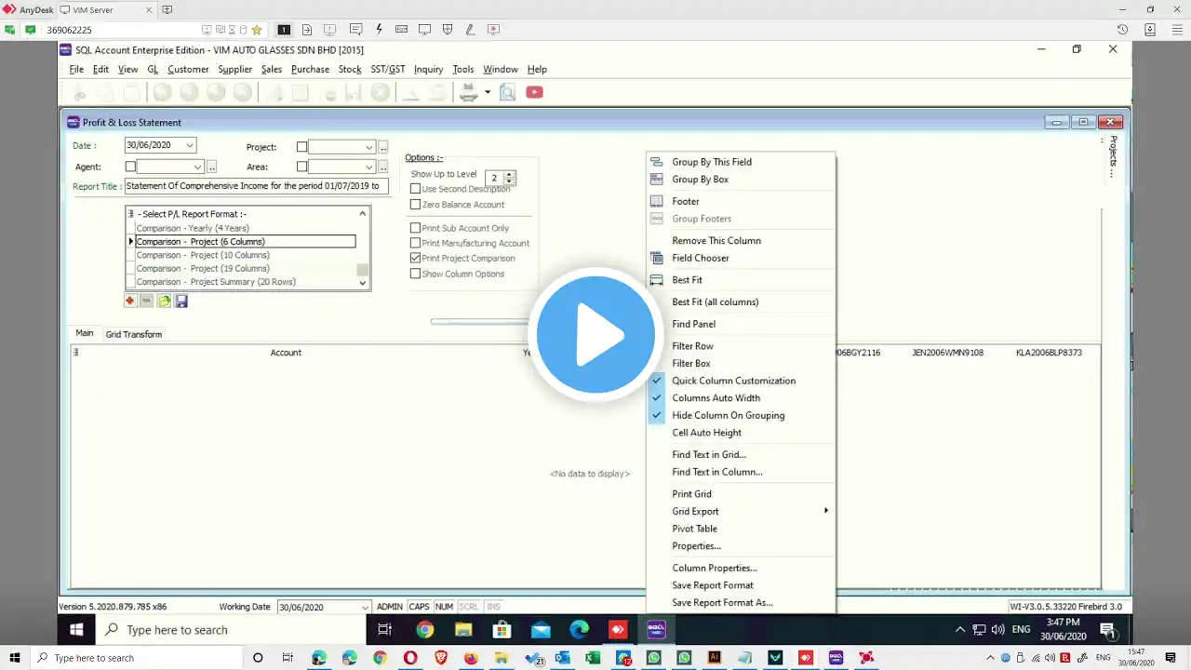The width and height of the screenshot is (1191, 670).
Task: Uncheck Print Project Comparison
Action: [x=416, y=258]
